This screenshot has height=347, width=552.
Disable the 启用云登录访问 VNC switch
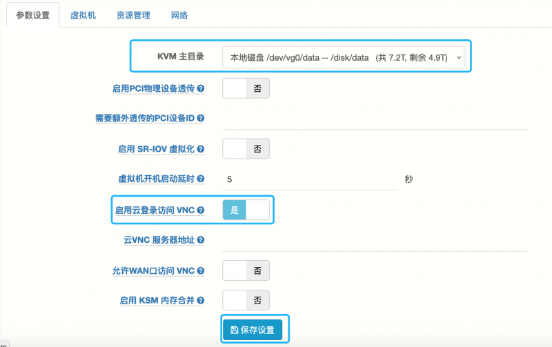click(246, 210)
